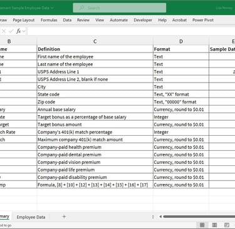Open the Acrobat ribbon tab
This screenshot has width=235, height=229.
(179, 20)
